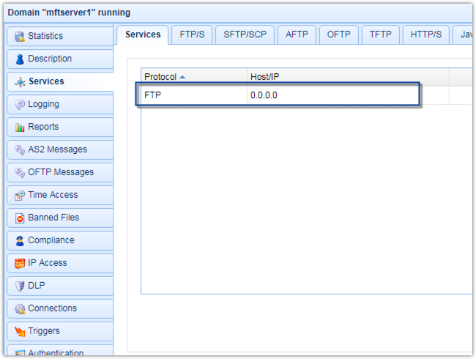Click the DLP shield icon
The width and height of the screenshot is (476, 359).
point(20,286)
